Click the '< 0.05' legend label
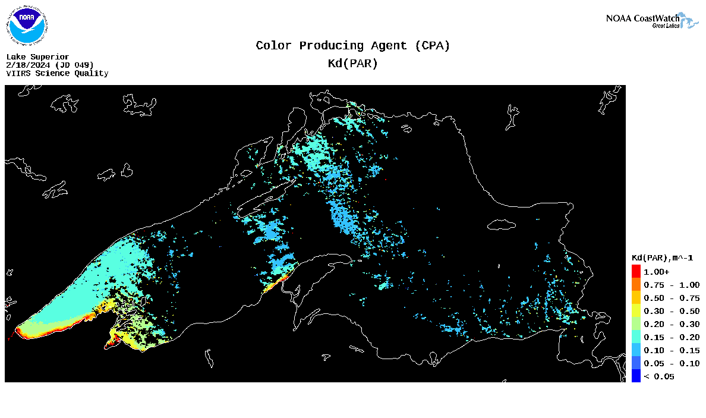Viewport: 706px width, 418px height. (659, 376)
